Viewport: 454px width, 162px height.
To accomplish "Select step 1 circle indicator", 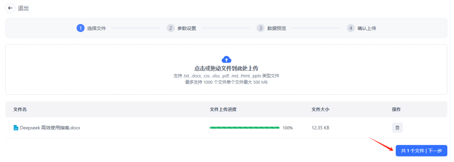I will (x=80, y=28).
